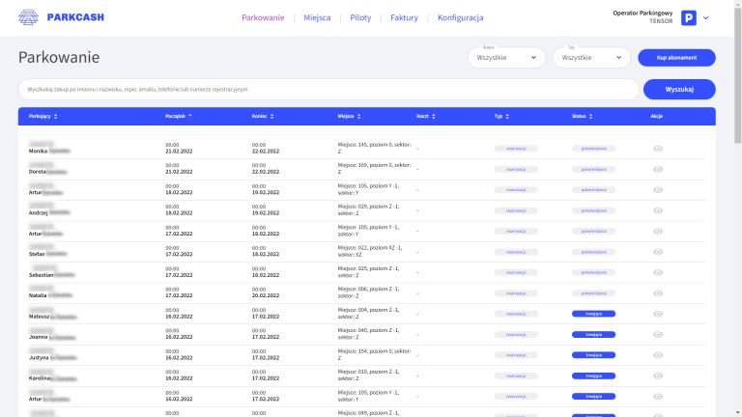
Task: Focus the parking search input field
Action: click(x=328, y=90)
